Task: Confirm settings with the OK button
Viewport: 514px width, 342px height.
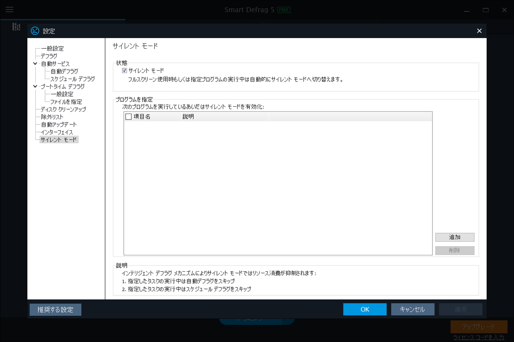Action: pos(365,309)
